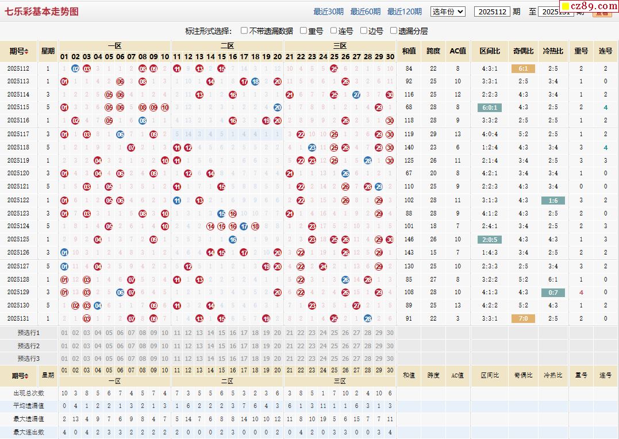Focus the start period field 2025112
Screen dimensions: 619x439
(x=492, y=11)
